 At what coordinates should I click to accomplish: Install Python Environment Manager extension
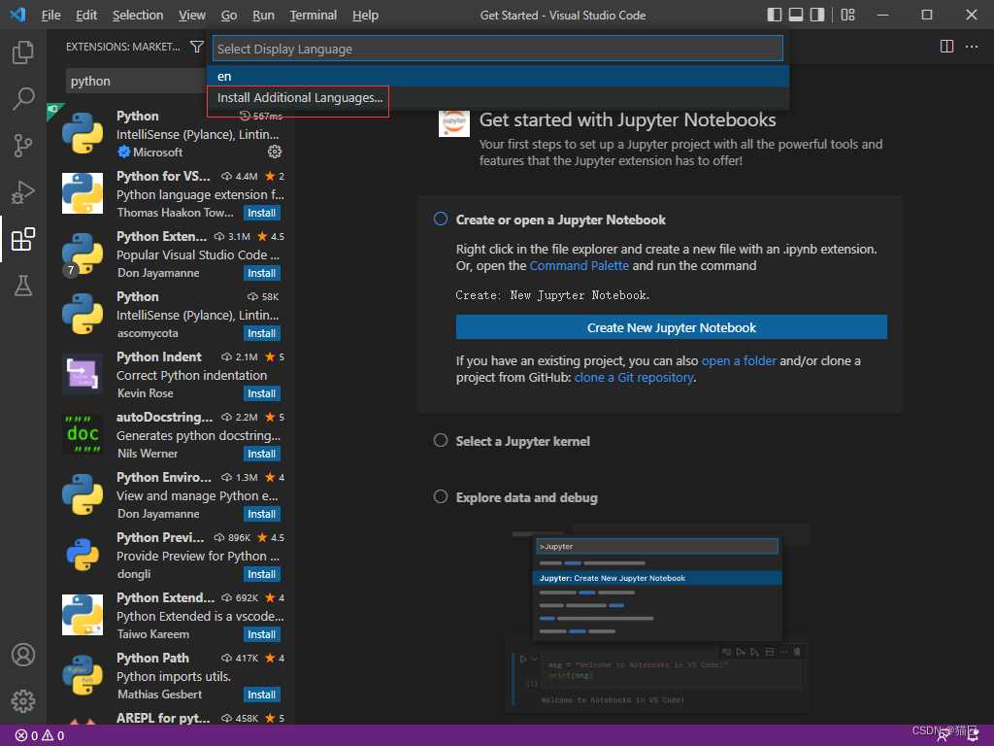(x=262, y=515)
